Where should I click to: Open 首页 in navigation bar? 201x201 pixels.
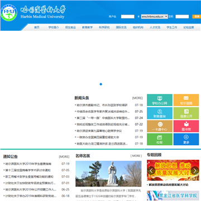click(37, 27)
